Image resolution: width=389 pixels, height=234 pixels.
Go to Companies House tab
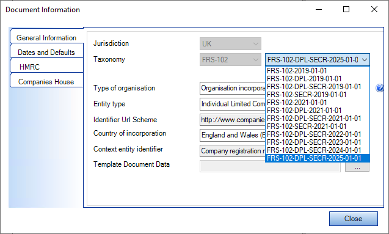[x=46, y=82]
